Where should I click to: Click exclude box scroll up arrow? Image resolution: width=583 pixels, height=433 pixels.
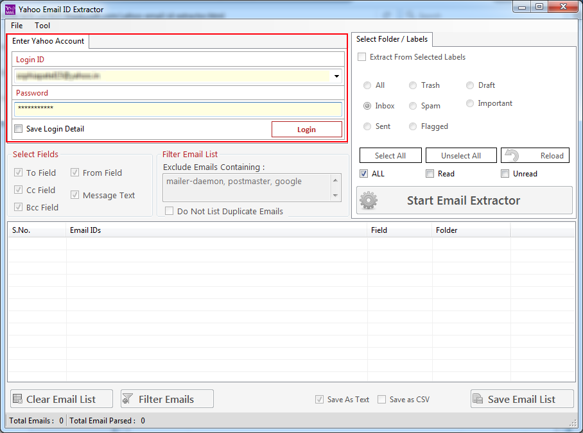335,180
